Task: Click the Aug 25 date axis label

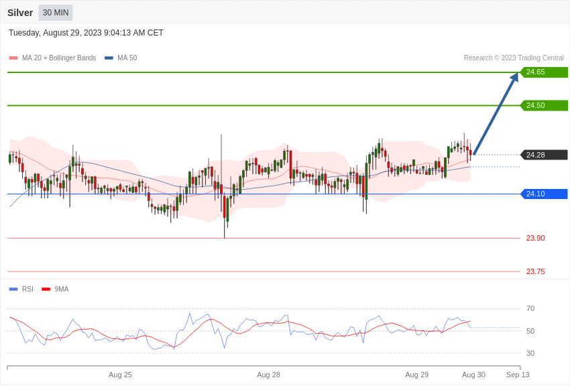Action: pos(120,375)
